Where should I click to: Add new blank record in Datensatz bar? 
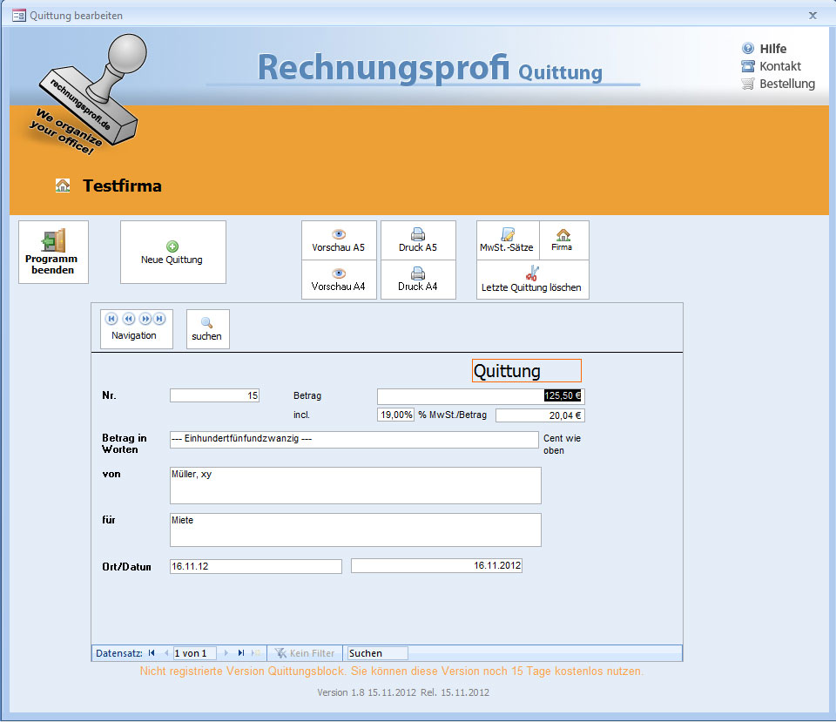point(256,653)
